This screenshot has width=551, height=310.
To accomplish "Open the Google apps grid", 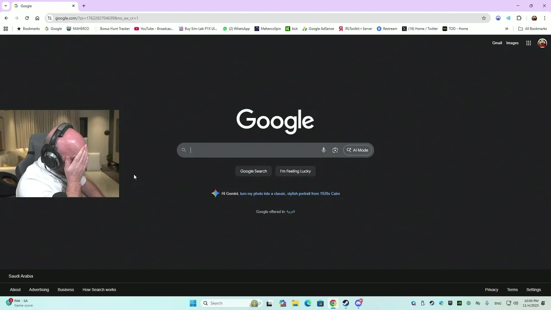I will [x=529, y=43].
